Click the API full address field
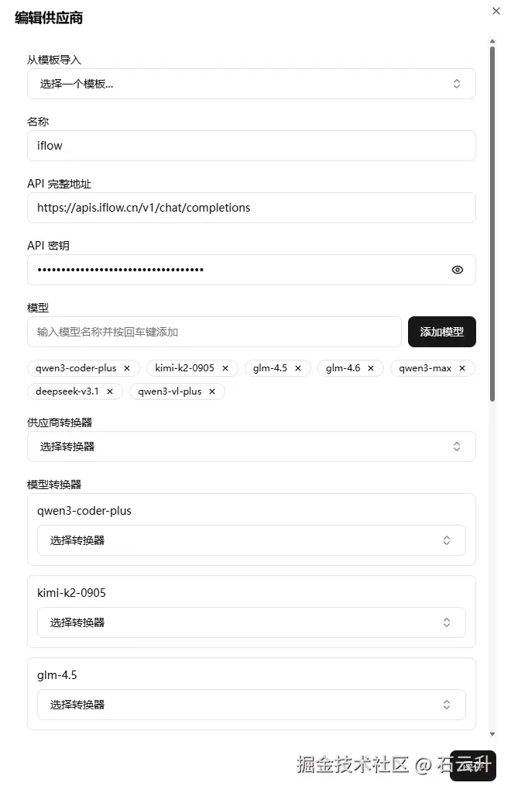This screenshot has height=793, width=511. click(252, 208)
